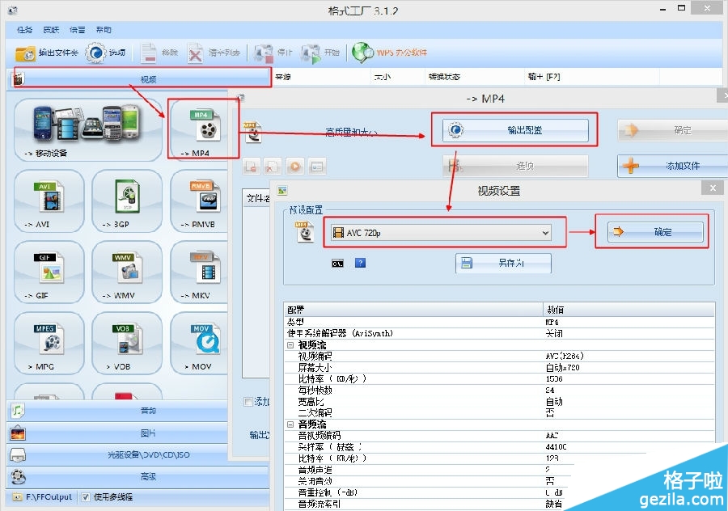
Task: Select the 移动设备 mobile device conversion icon
Action: 87,130
